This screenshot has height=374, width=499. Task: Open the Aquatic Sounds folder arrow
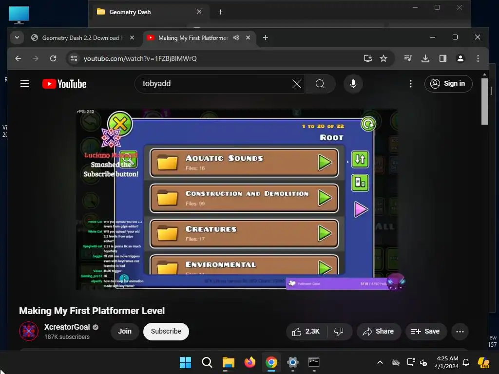tap(325, 163)
